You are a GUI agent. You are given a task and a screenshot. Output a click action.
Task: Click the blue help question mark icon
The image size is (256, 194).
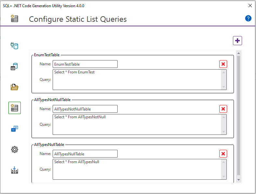tap(248, 18)
